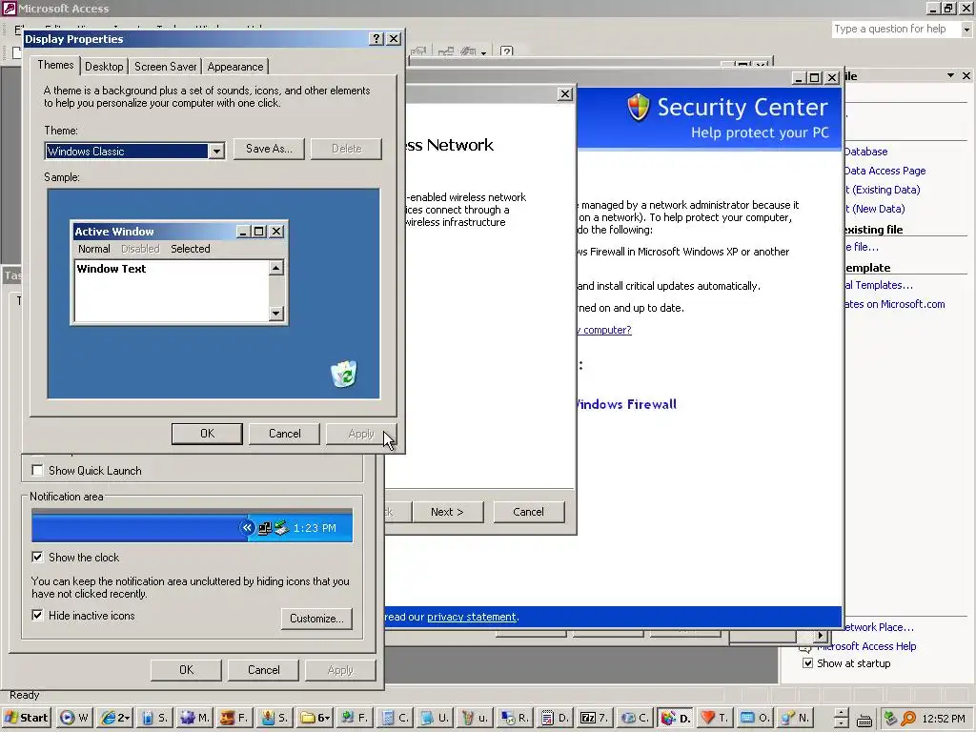
Task: Click Customize for notification icons
Action: point(316,618)
